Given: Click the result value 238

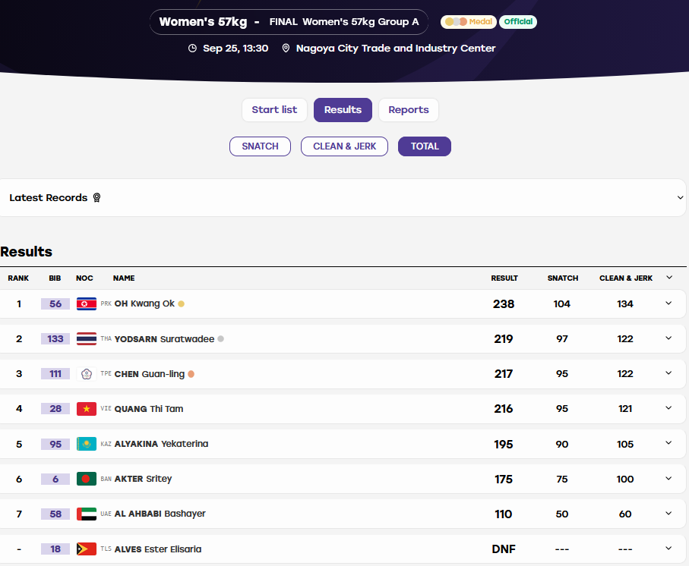Looking at the screenshot, I should pos(504,304).
